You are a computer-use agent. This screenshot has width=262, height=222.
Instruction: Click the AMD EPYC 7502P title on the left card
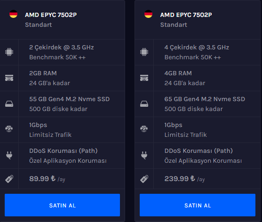[51, 15]
